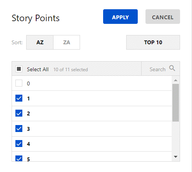Sort values ascending with AZ

40,42
